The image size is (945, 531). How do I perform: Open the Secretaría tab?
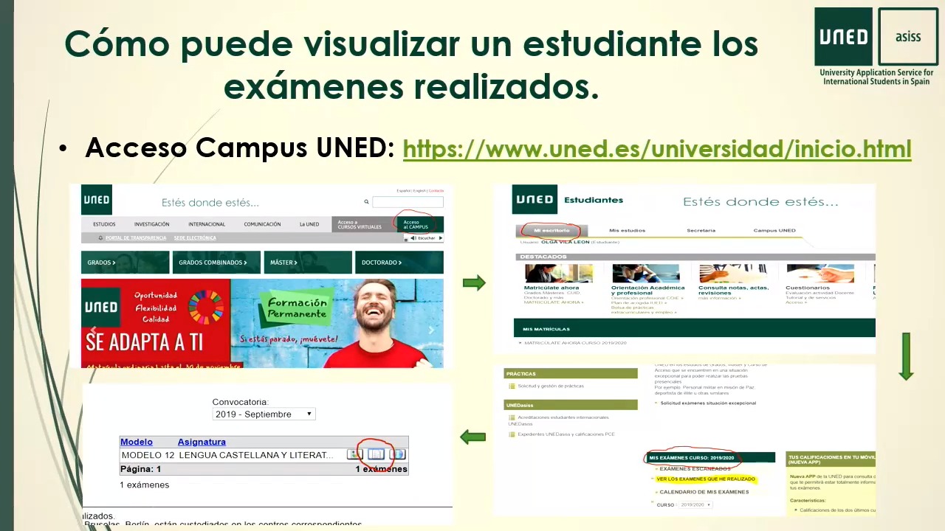(x=701, y=230)
